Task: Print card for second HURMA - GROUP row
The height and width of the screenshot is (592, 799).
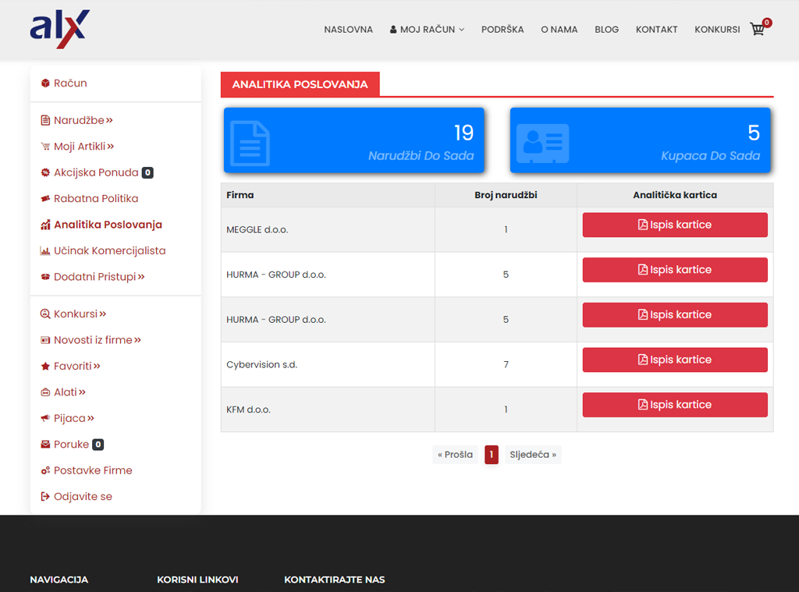Action: coord(675,315)
